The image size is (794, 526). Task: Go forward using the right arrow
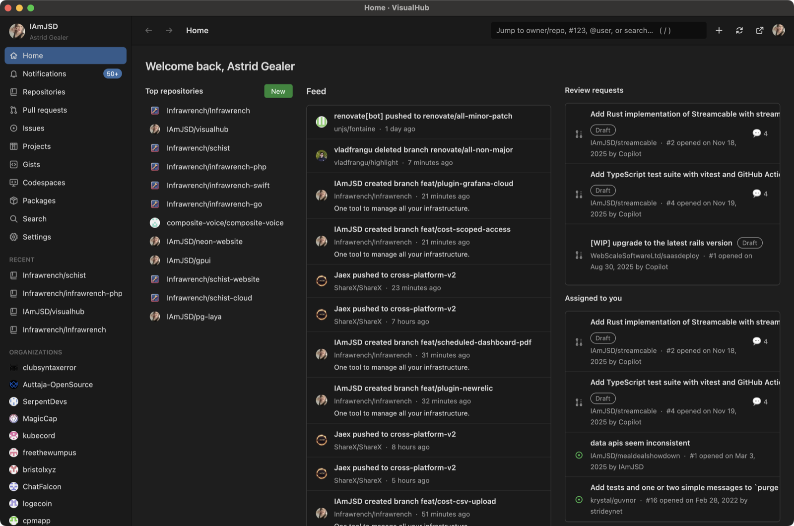click(169, 30)
